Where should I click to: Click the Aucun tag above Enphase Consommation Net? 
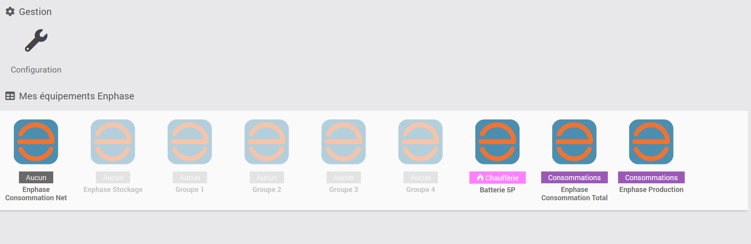pos(36,177)
